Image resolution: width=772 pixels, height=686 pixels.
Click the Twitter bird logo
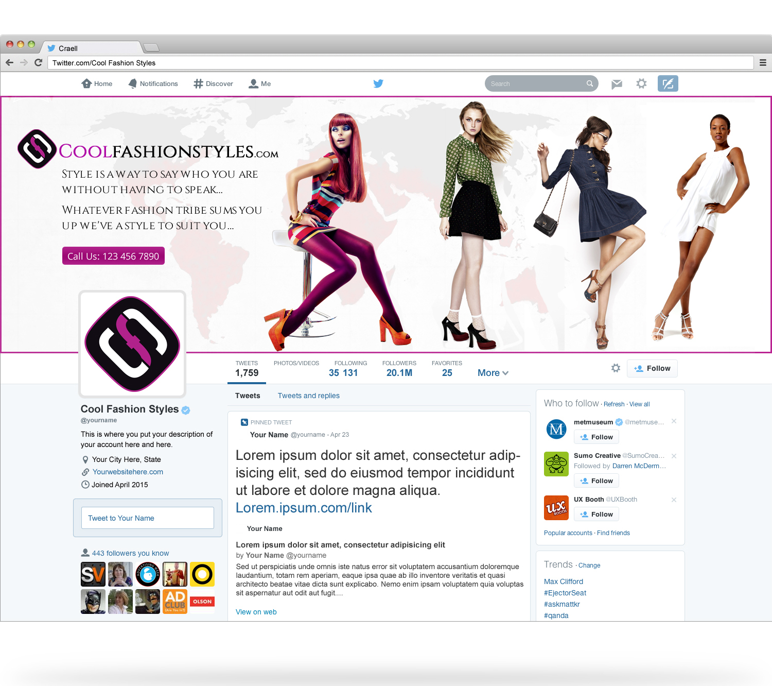(x=378, y=83)
